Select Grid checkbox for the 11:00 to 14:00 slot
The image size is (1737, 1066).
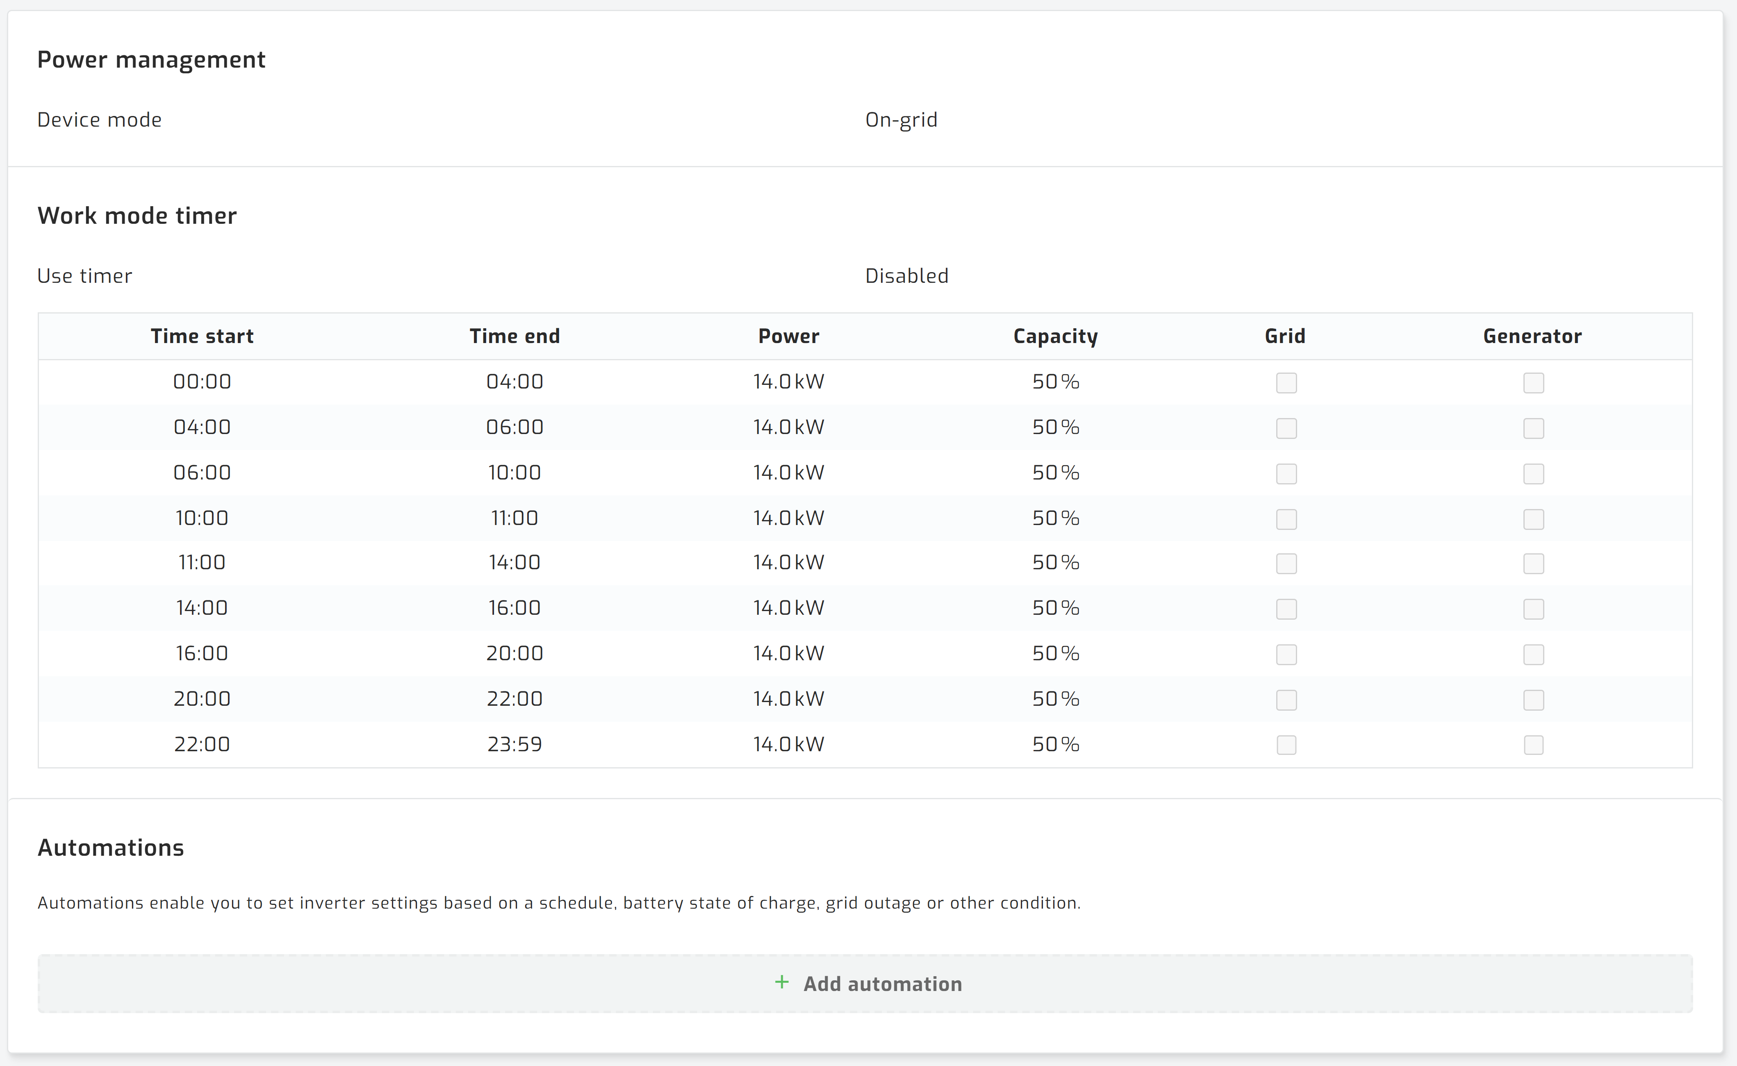pos(1286,563)
